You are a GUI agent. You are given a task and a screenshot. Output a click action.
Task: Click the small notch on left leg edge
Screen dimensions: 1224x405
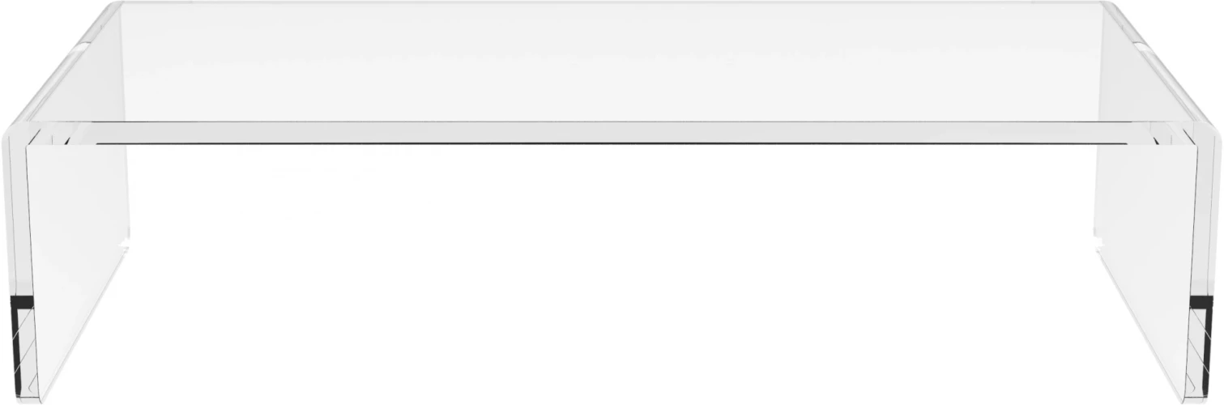pos(125,243)
